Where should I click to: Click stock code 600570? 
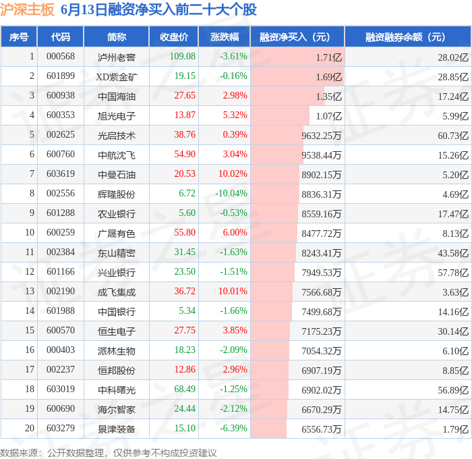pos(61,331)
